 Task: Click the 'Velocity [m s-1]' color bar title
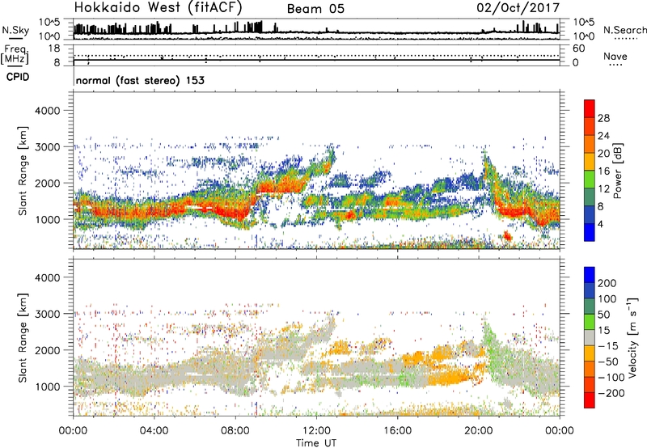click(x=632, y=337)
